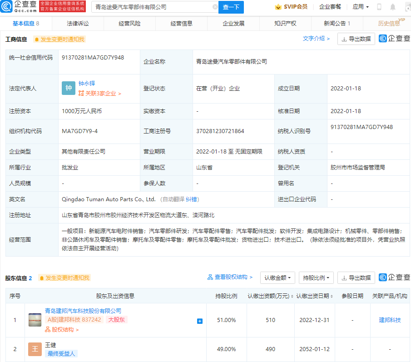This screenshot has width=411, height=362.
Task: Open the 应用 dropdown menu
Action: click(x=360, y=7)
